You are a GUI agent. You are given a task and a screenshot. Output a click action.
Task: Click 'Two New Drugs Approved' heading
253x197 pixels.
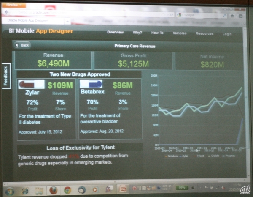(80, 74)
